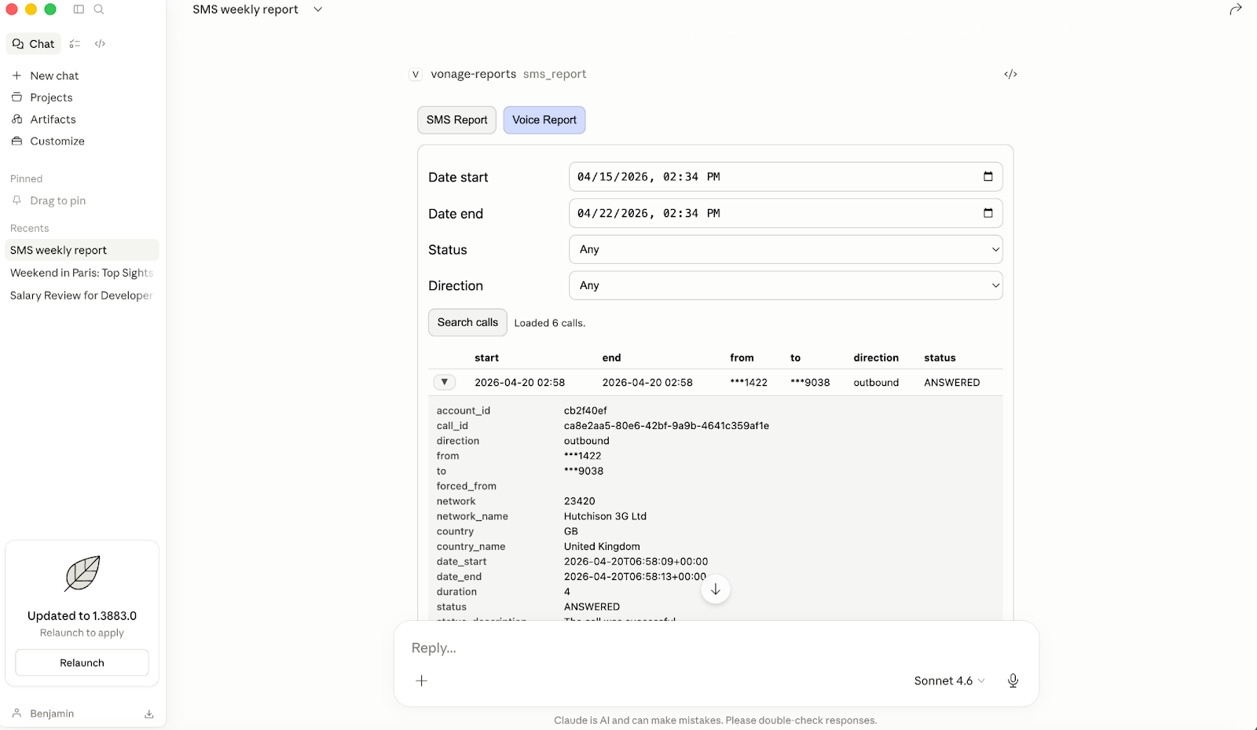Click the New chat plus icon
The width and height of the screenshot is (1257, 730).
[16, 75]
